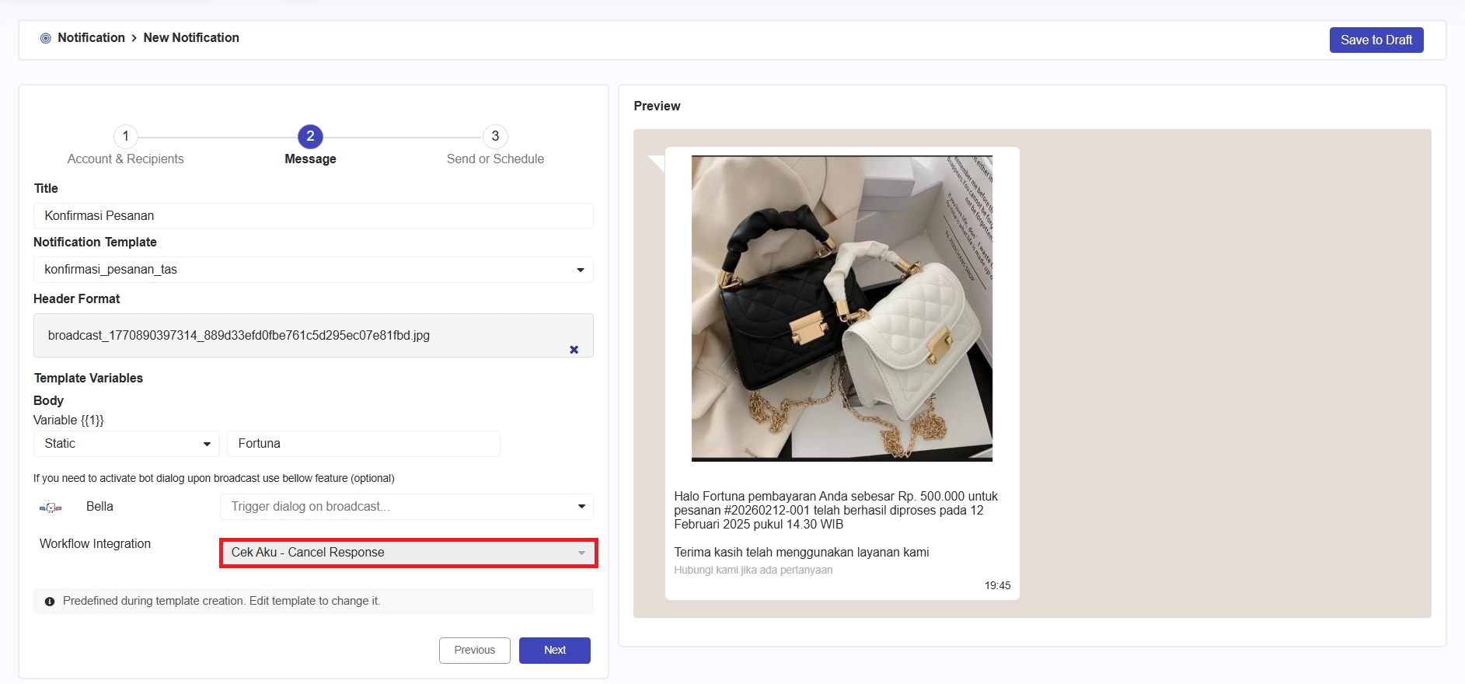Remove the header image with X icon
Image resolution: width=1465 pixels, height=684 pixels.
(574, 350)
